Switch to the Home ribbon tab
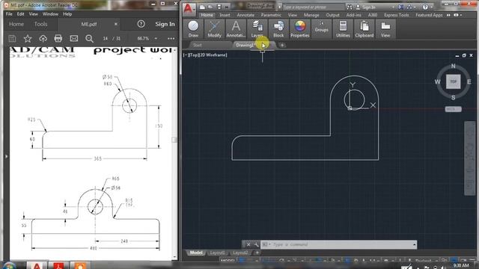This screenshot has height=269, width=479. point(207,15)
